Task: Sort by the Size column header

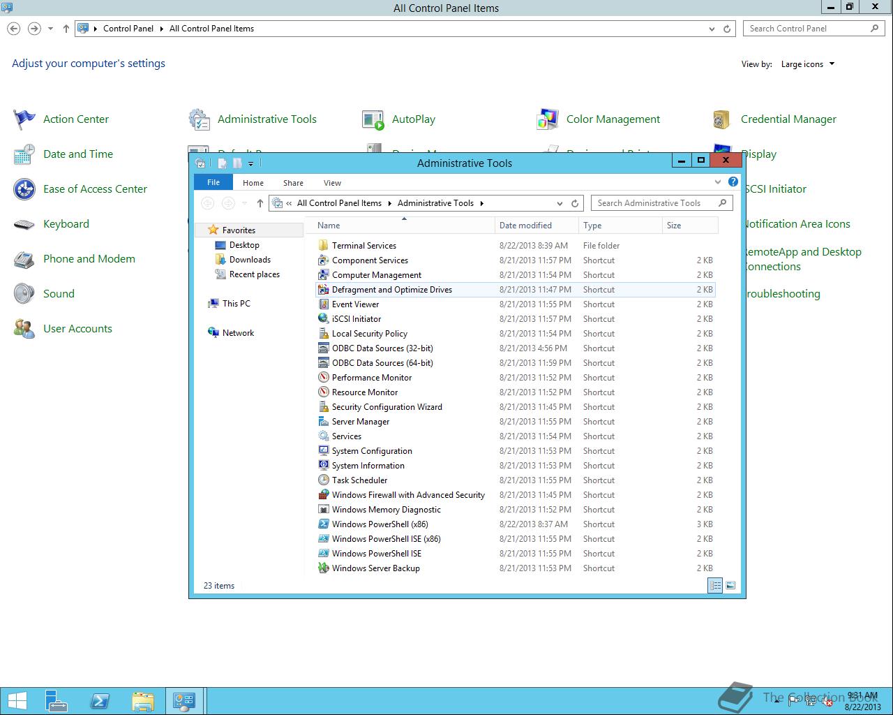Action: 689,226
